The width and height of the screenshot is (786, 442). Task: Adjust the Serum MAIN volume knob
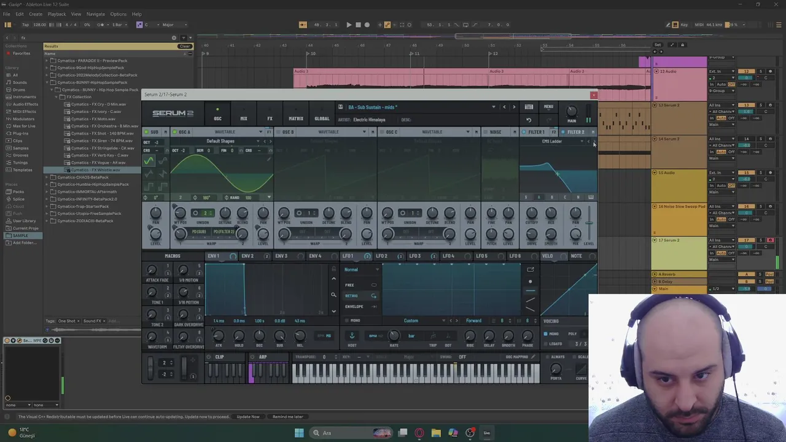571,111
